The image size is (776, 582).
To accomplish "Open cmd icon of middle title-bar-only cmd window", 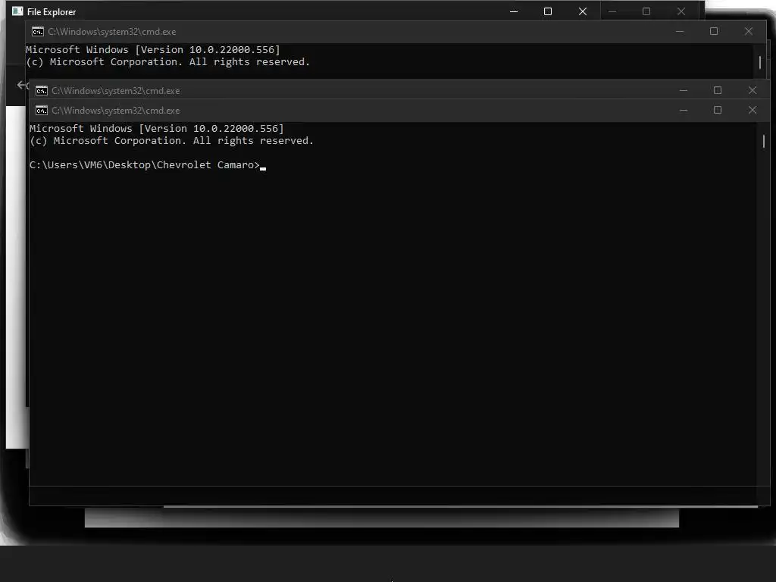I will pos(42,91).
